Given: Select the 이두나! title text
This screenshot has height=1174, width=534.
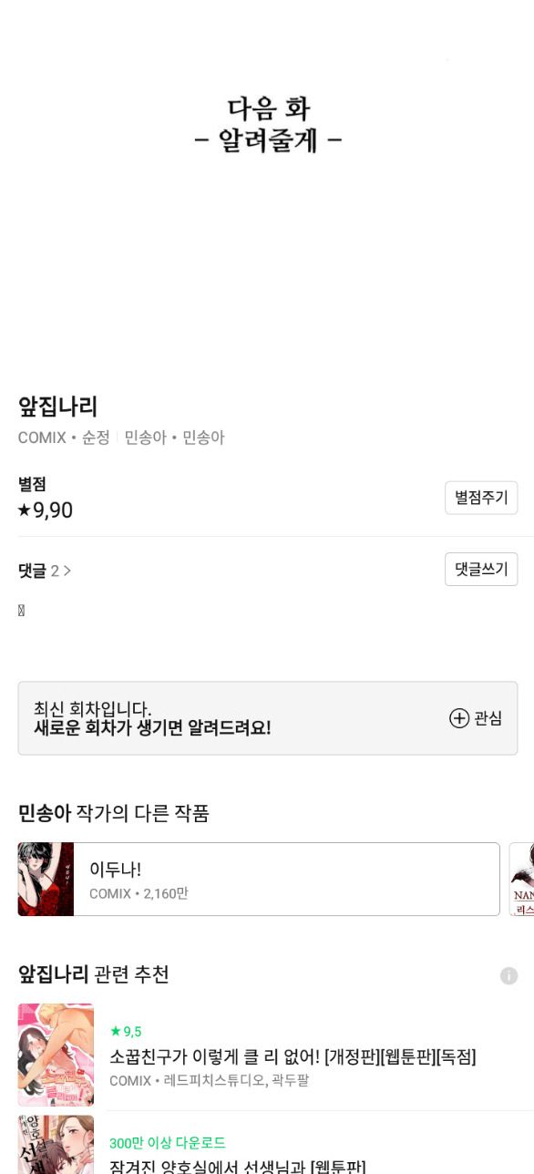Looking at the screenshot, I should 115,870.
